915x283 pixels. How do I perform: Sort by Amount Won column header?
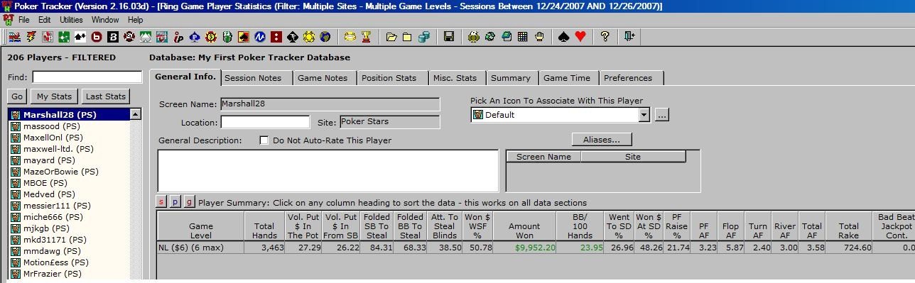(x=524, y=226)
